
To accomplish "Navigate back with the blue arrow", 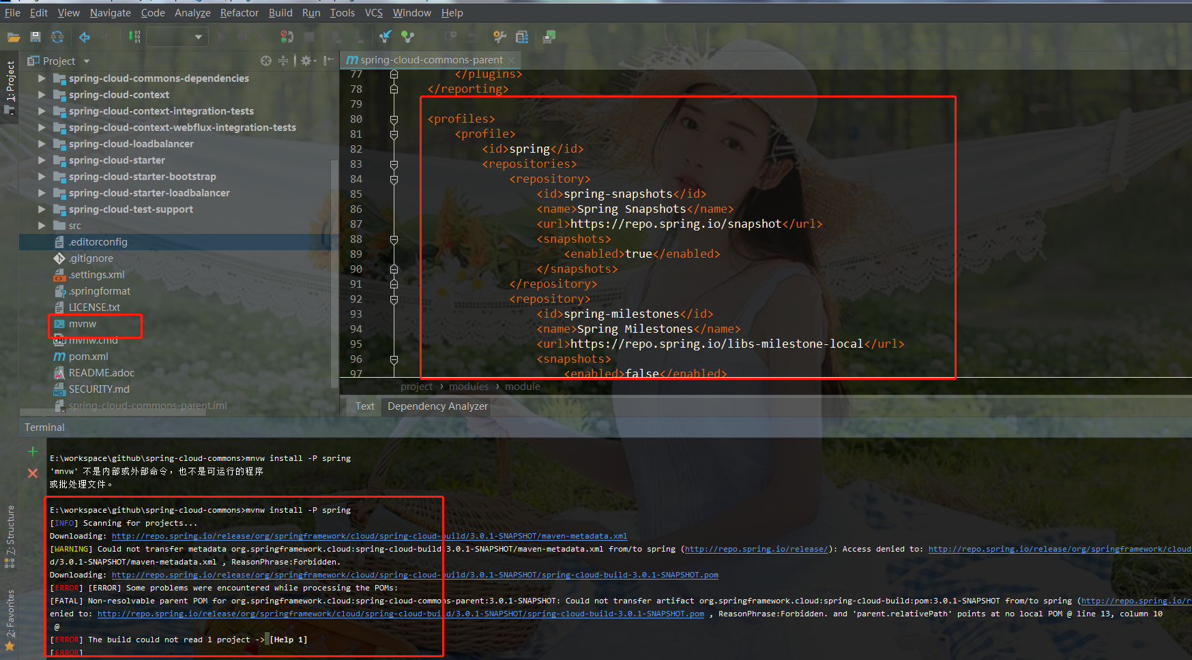I will (85, 37).
